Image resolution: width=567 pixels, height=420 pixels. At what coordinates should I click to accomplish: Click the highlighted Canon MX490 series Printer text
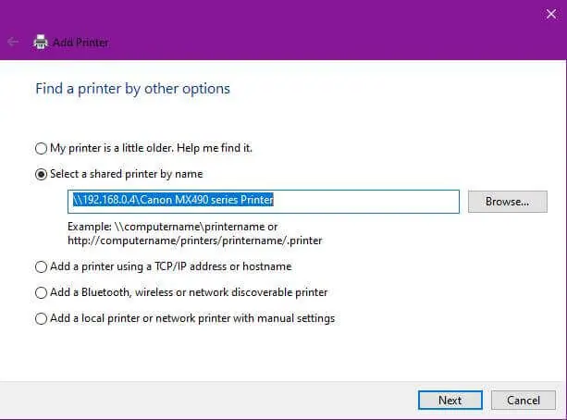pyautogui.click(x=206, y=200)
